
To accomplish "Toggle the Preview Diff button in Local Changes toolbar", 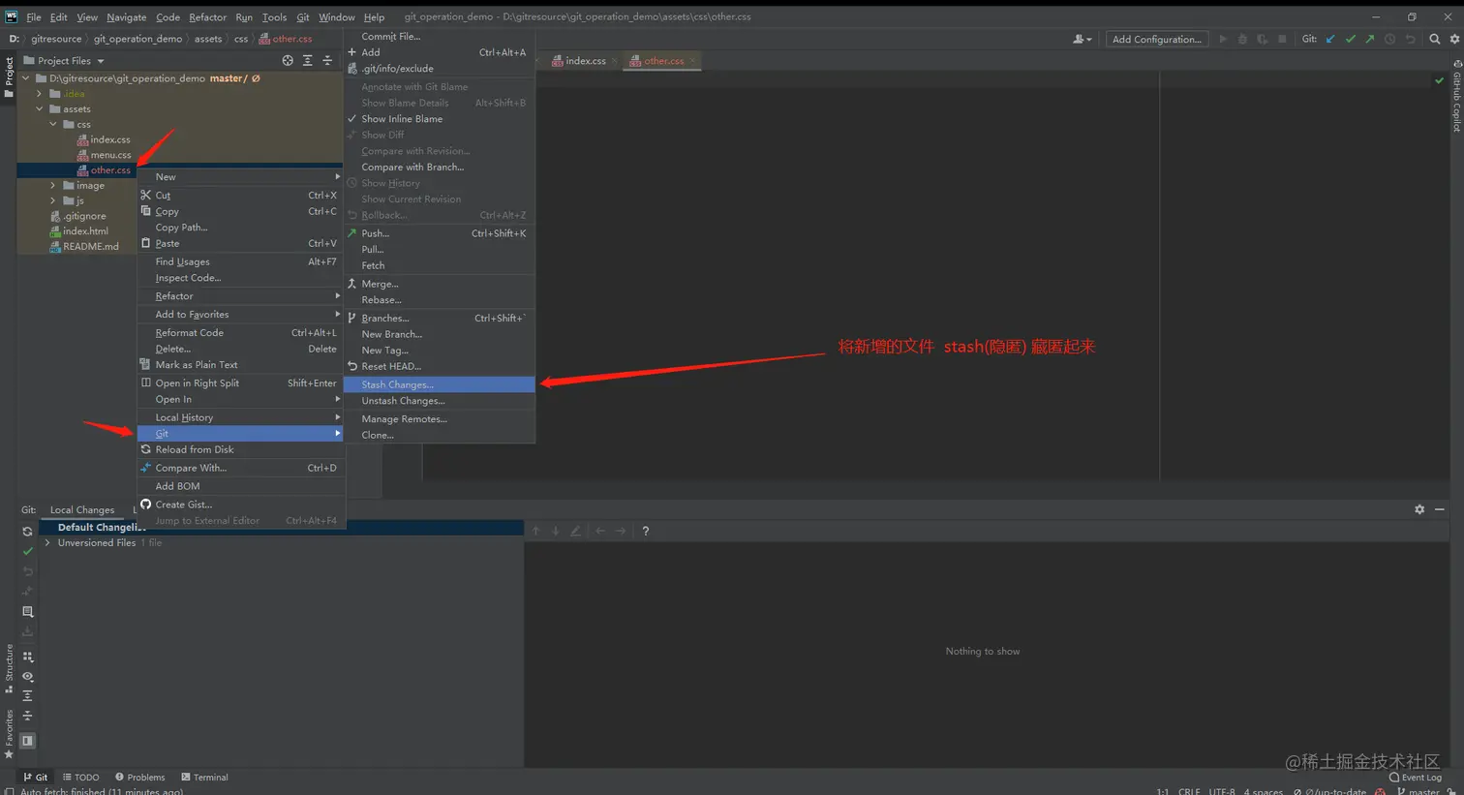I will click(x=27, y=741).
